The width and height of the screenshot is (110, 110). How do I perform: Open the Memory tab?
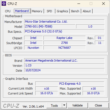click(x=37, y=11)
